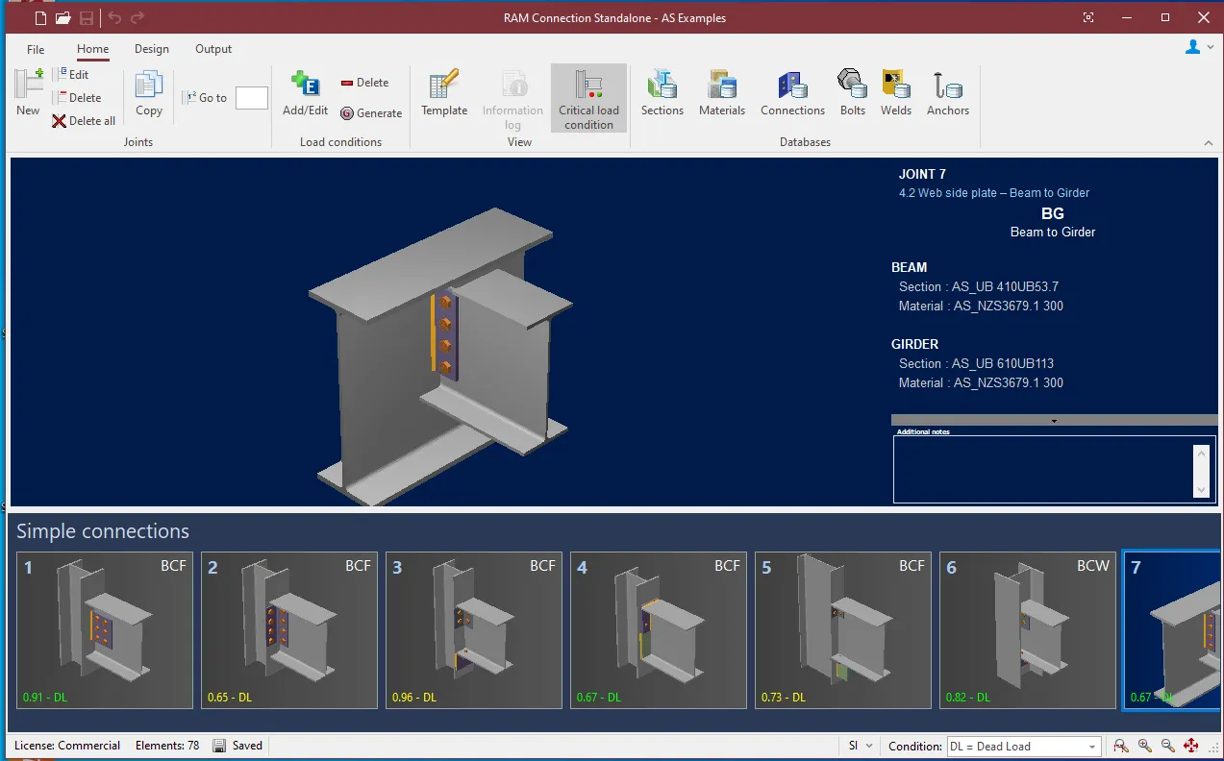Click the Additional notes scrollbar
The width and height of the screenshot is (1224, 761).
point(1200,471)
